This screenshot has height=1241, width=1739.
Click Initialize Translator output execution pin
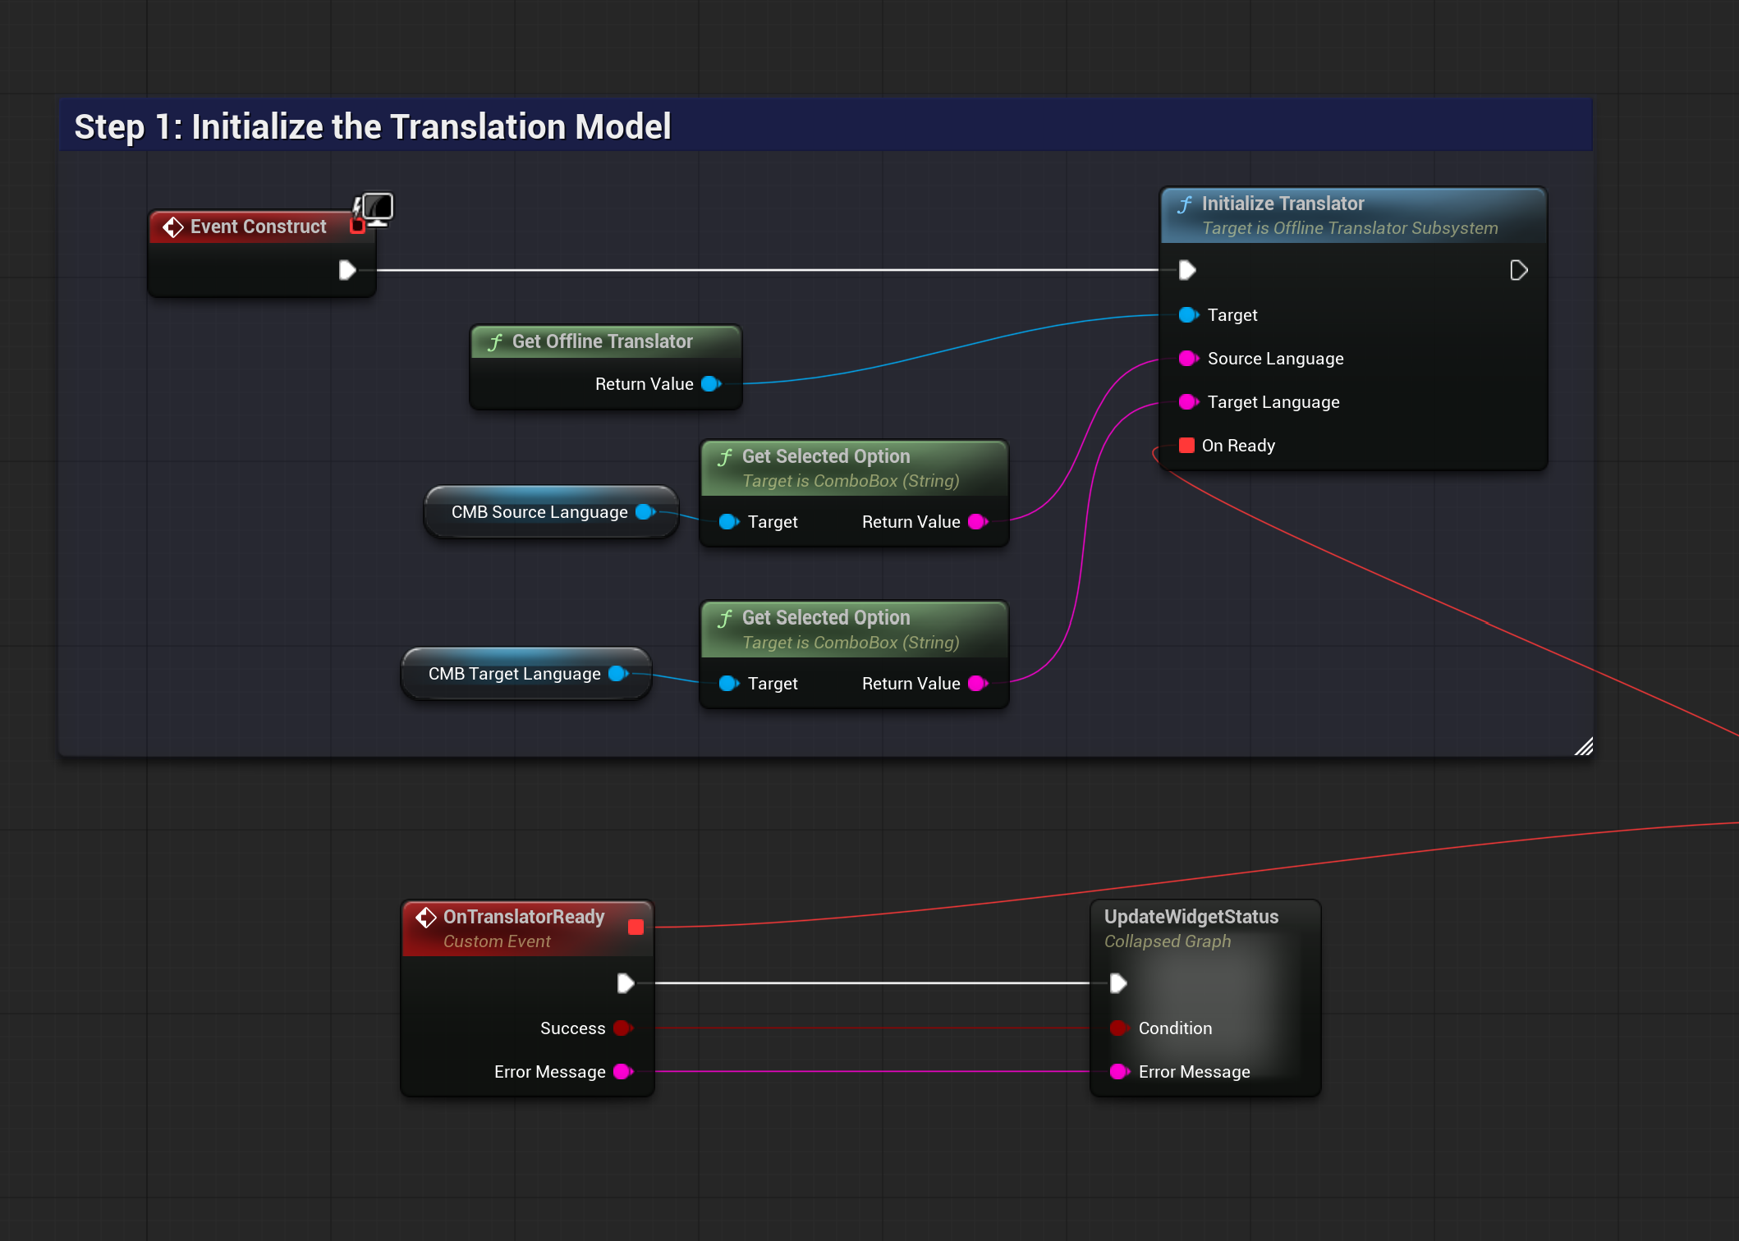[1519, 270]
